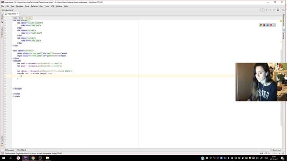The image size is (287, 161).
Task: Click the editor vertical scrollbar
Action: pos(281,88)
